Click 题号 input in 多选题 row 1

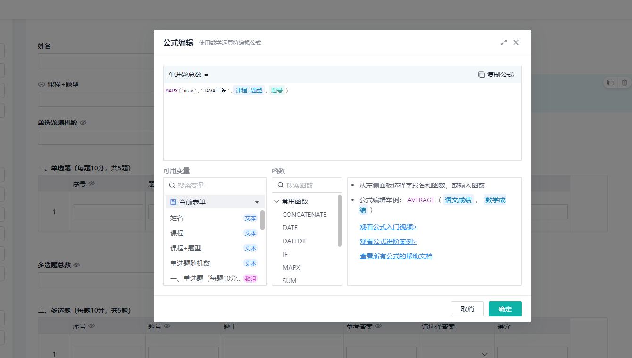point(183,353)
